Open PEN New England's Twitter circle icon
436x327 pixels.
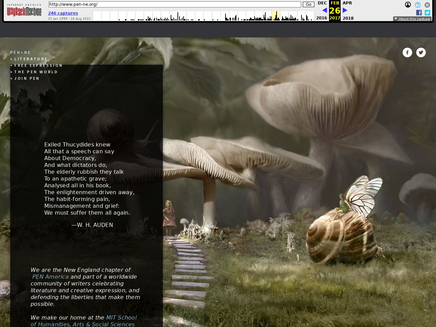coord(421,52)
